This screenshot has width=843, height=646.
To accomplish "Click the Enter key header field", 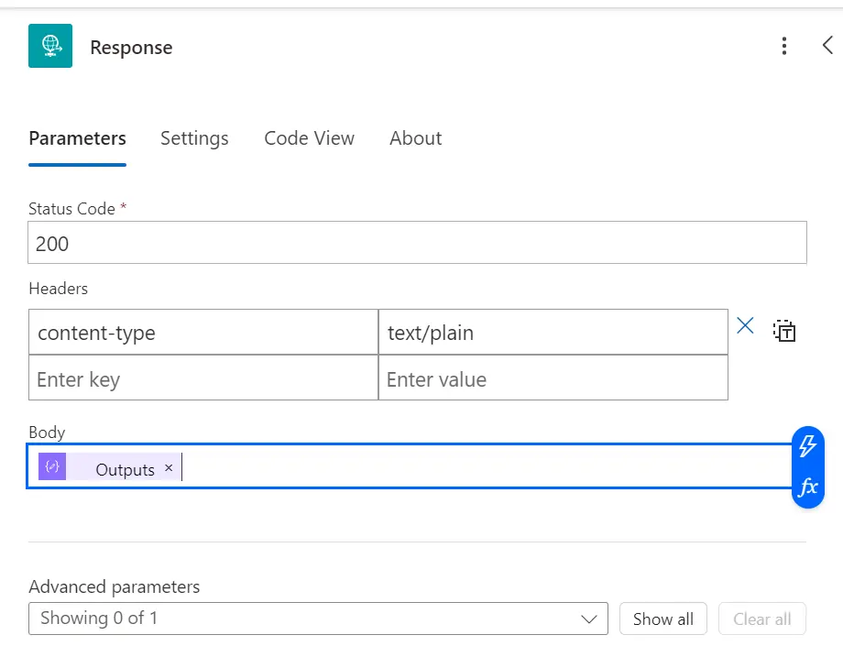I will (203, 378).
